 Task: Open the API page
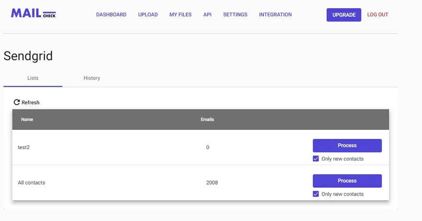coord(207,14)
